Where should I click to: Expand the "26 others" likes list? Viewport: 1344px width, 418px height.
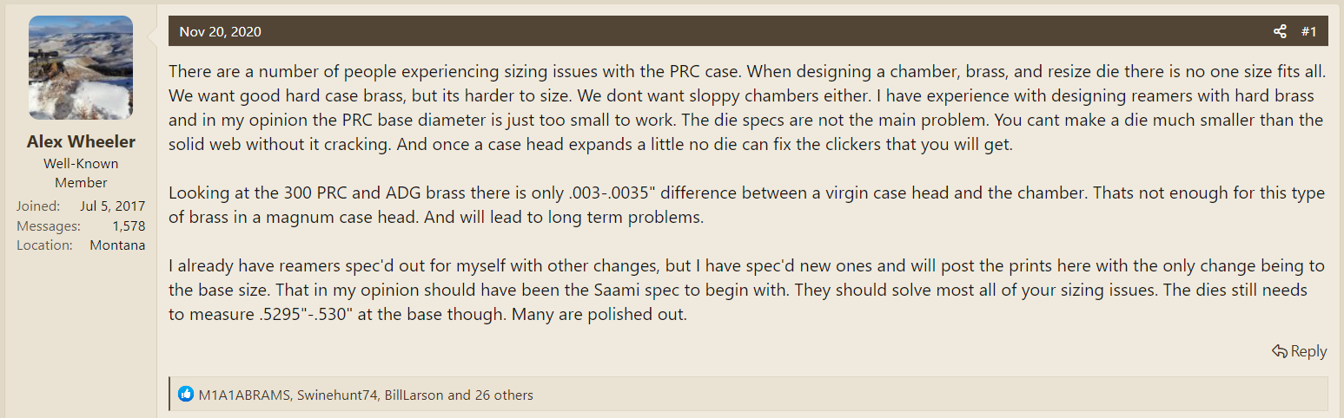point(504,395)
